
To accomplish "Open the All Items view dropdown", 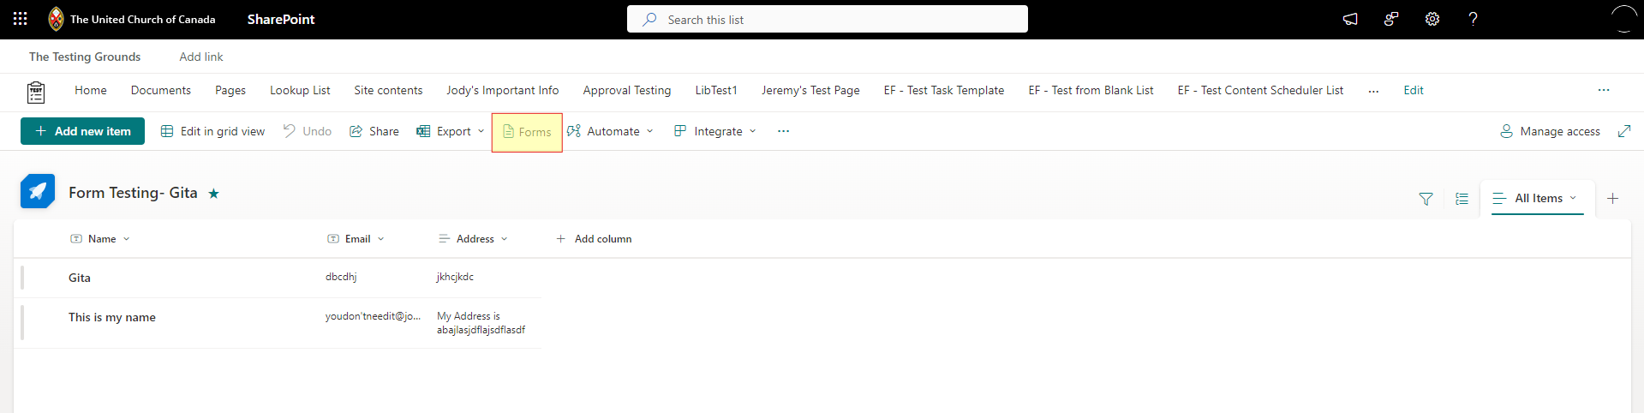I will 1538,198.
